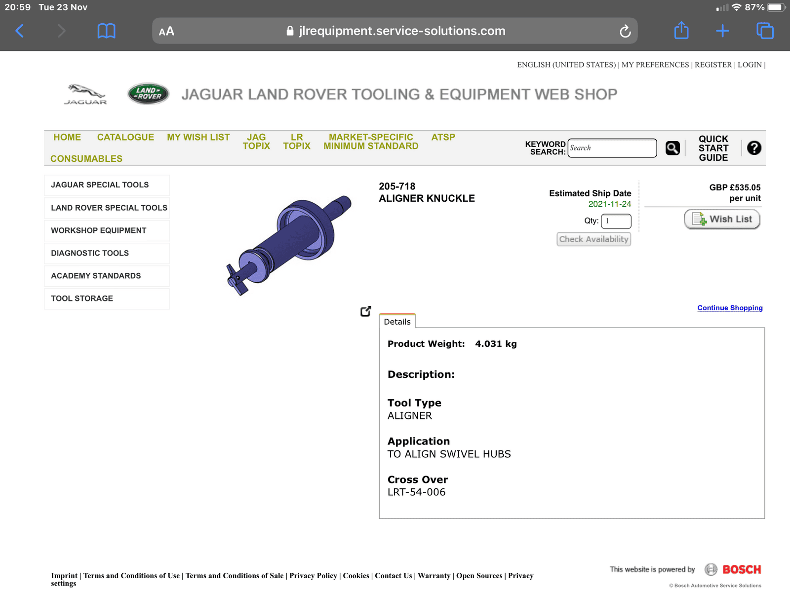This screenshot has width=790, height=592.
Task: Open JAG TOPIX menu item
Action: [x=256, y=142]
